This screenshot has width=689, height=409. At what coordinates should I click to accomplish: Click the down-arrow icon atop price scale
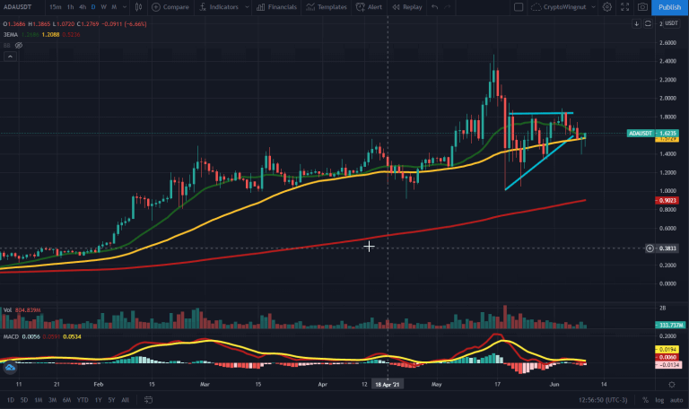pyautogui.click(x=636, y=23)
